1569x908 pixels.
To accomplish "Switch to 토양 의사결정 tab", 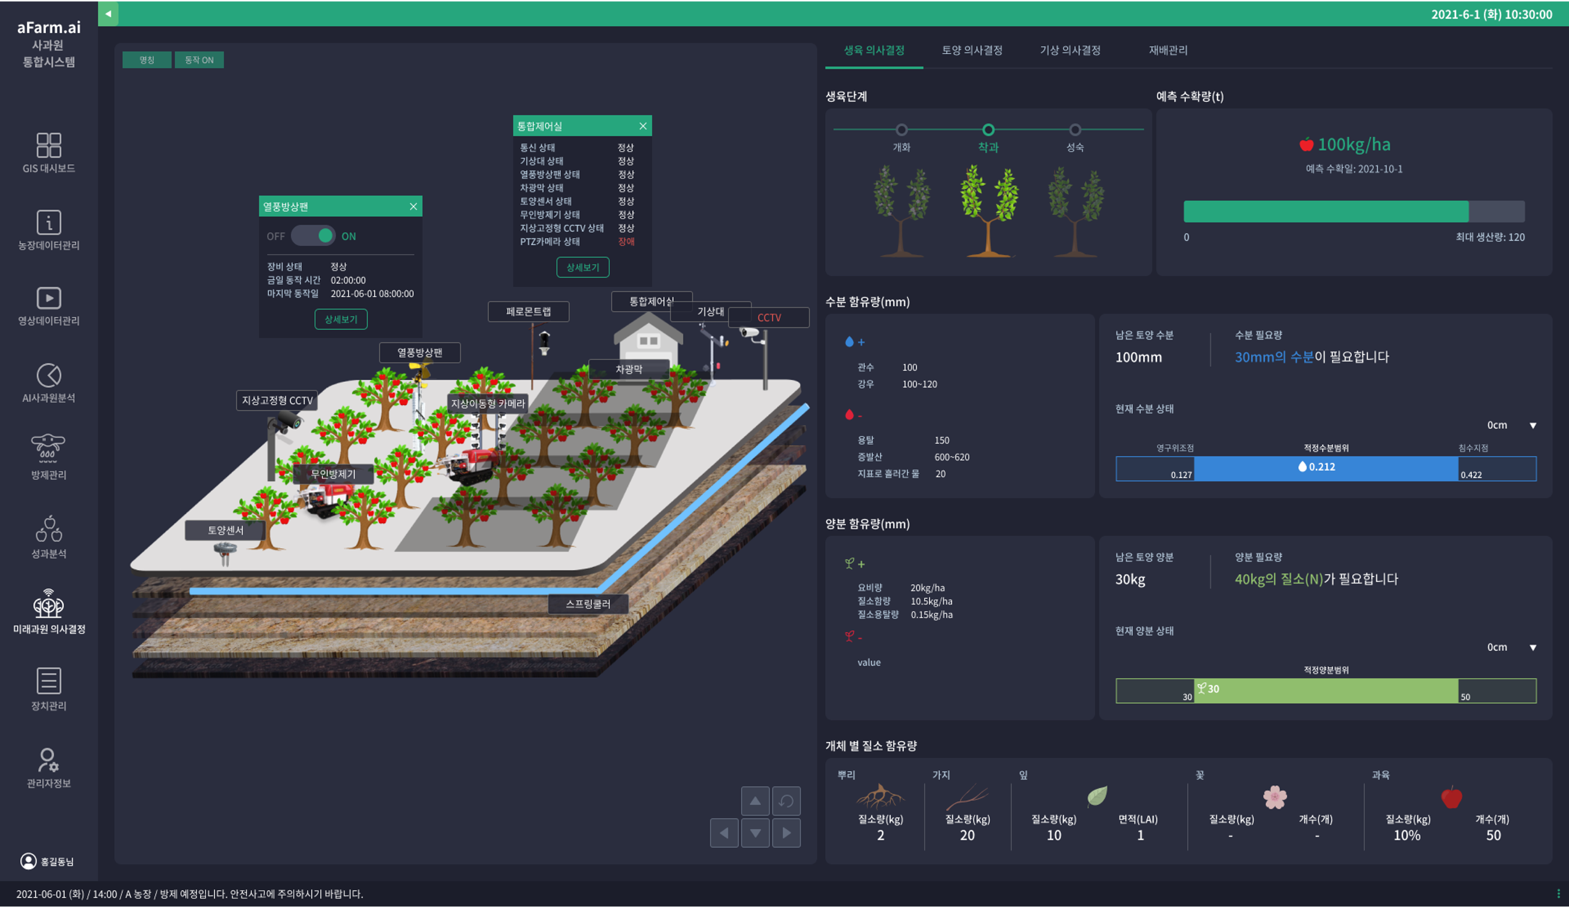I will pos(972,50).
